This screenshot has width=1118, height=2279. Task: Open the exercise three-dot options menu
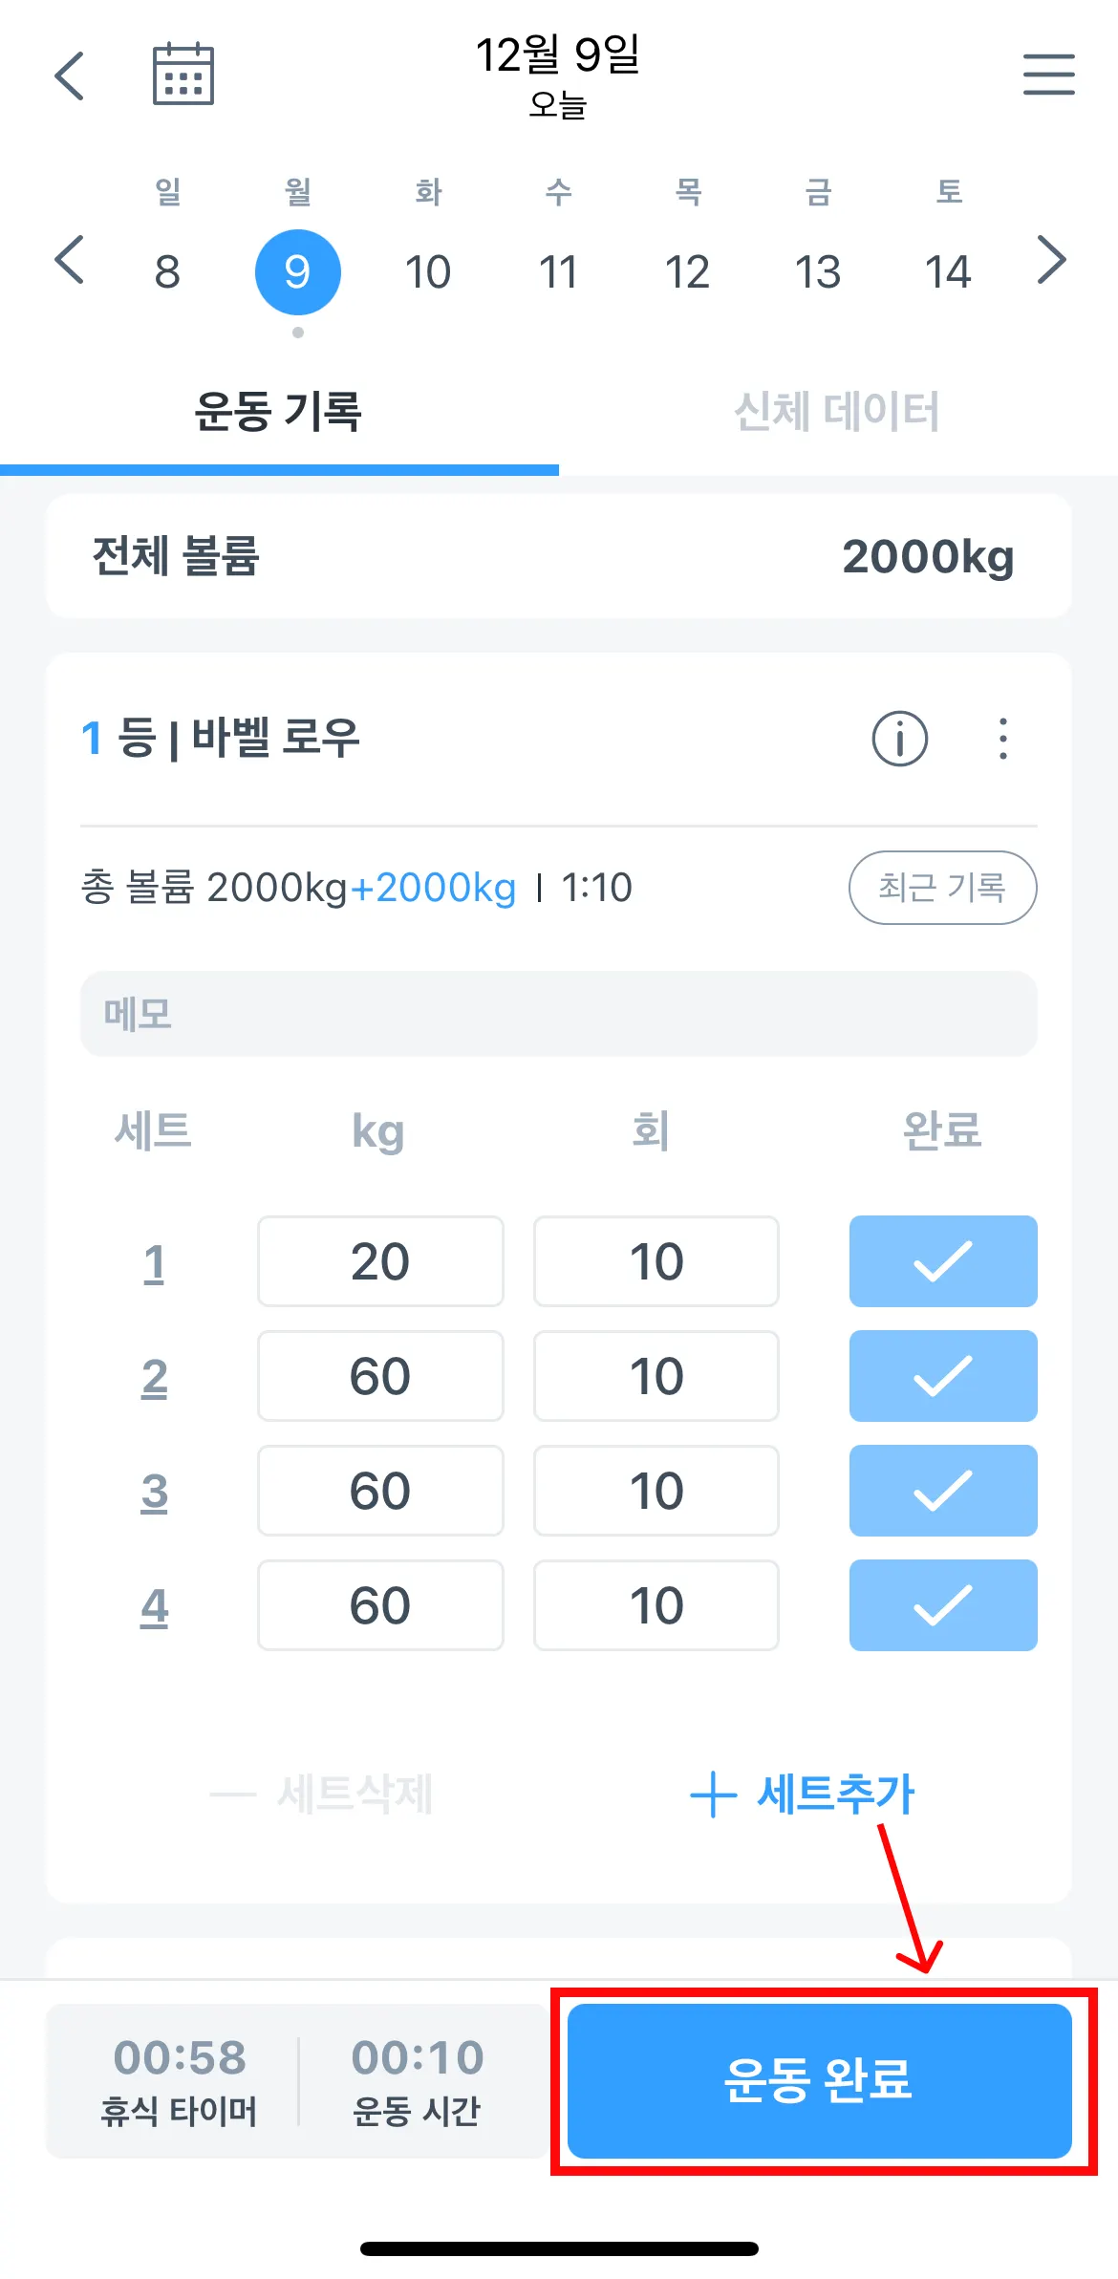point(1002,739)
